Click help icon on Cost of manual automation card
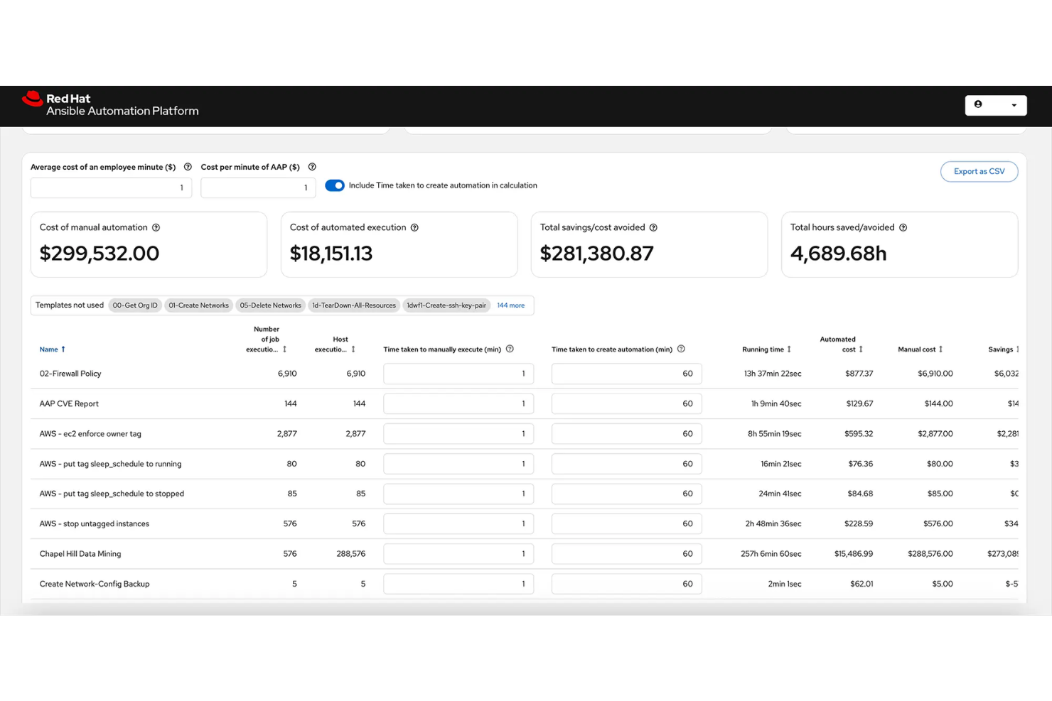Screen dimensions: 1052x701 (x=157, y=227)
